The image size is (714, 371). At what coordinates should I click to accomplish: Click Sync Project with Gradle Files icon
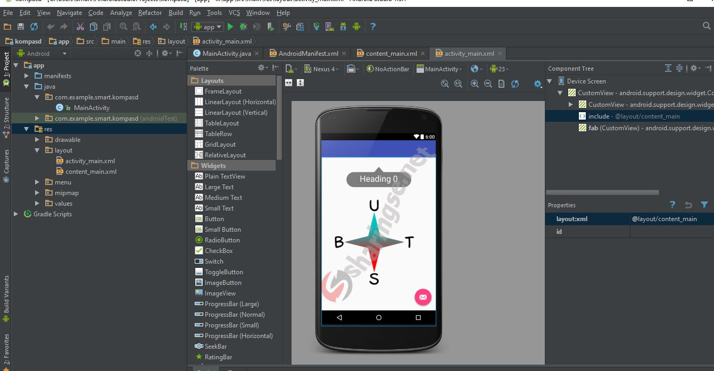pos(317,27)
